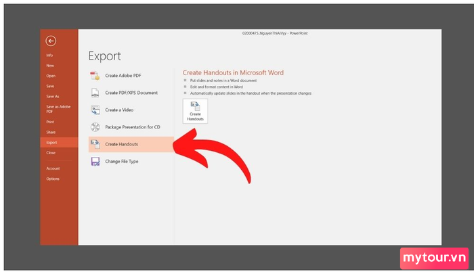Select Create a Video label
474x276 pixels.
[119, 110]
